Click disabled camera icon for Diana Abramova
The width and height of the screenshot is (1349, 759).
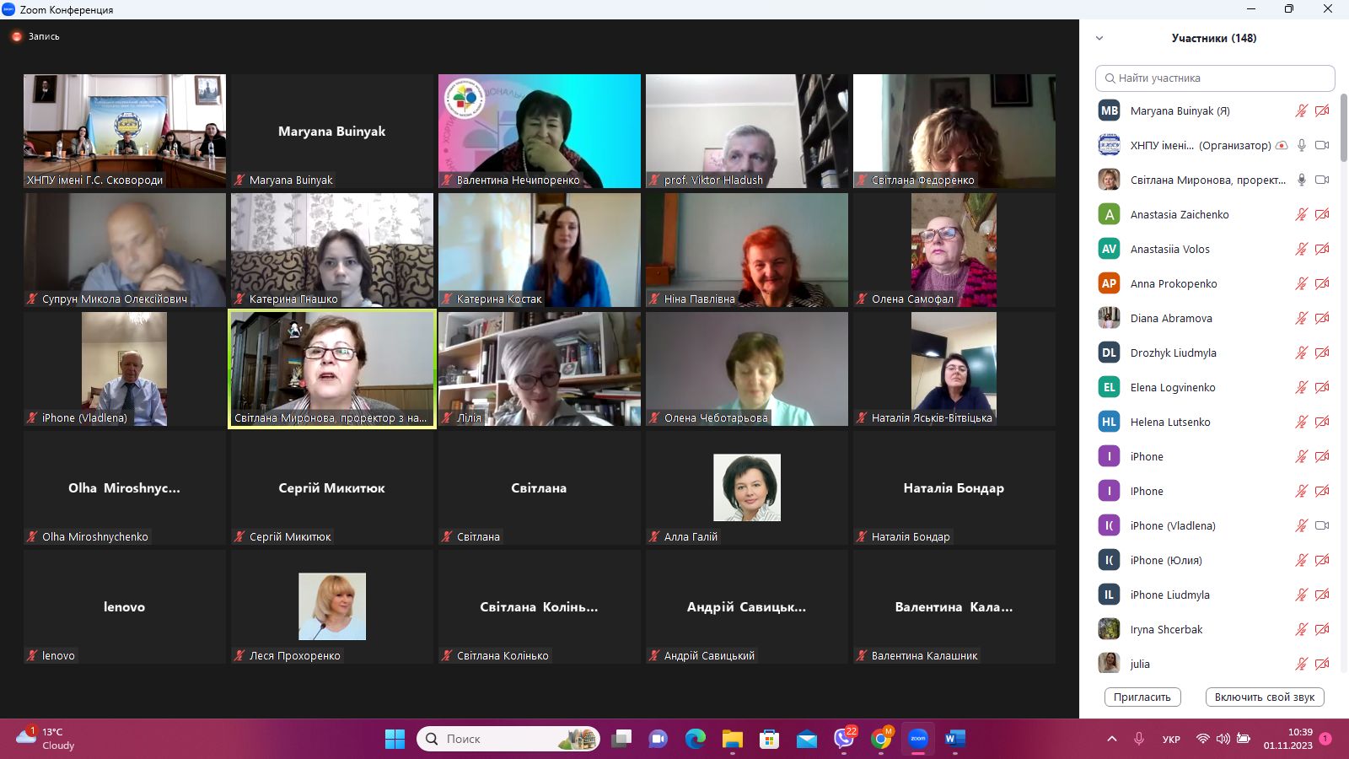(1322, 318)
